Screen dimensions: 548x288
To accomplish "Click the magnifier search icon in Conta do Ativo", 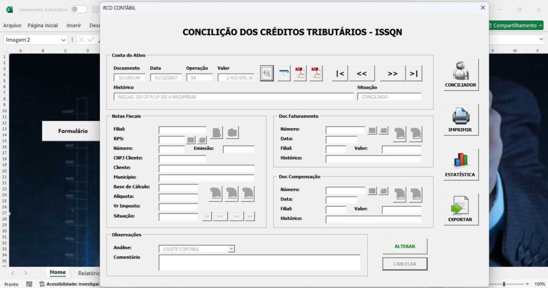I will (x=267, y=73).
